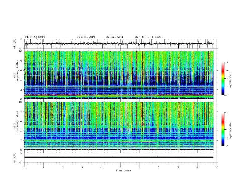Click the ch.1 spectrogram plot

pyautogui.click(x=119, y=75)
